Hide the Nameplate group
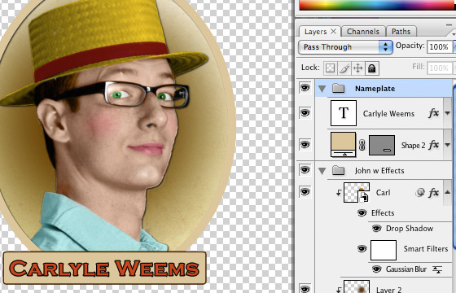 click(x=305, y=88)
